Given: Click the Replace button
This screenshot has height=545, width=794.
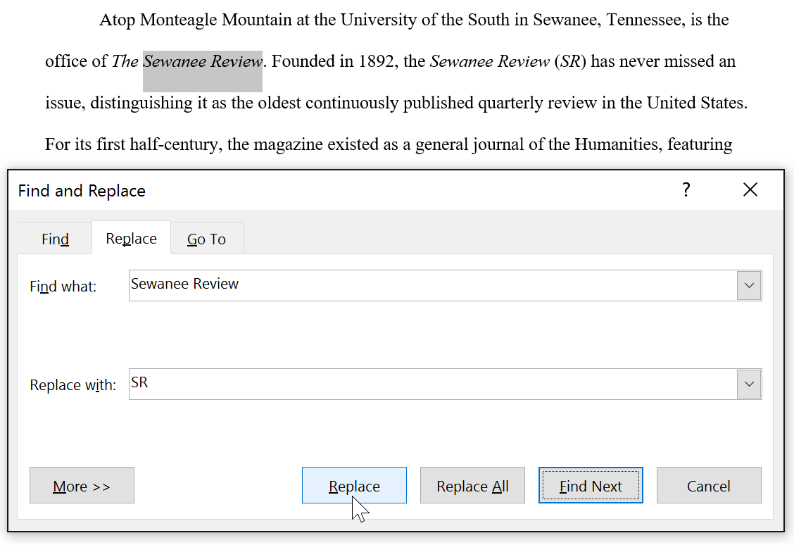Looking at the screenshot, I should click(354, 485).
